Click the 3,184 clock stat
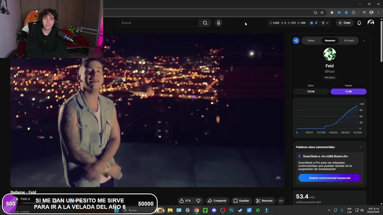Image resolution: width=383 pixels, height=215 pixels. 274,23
